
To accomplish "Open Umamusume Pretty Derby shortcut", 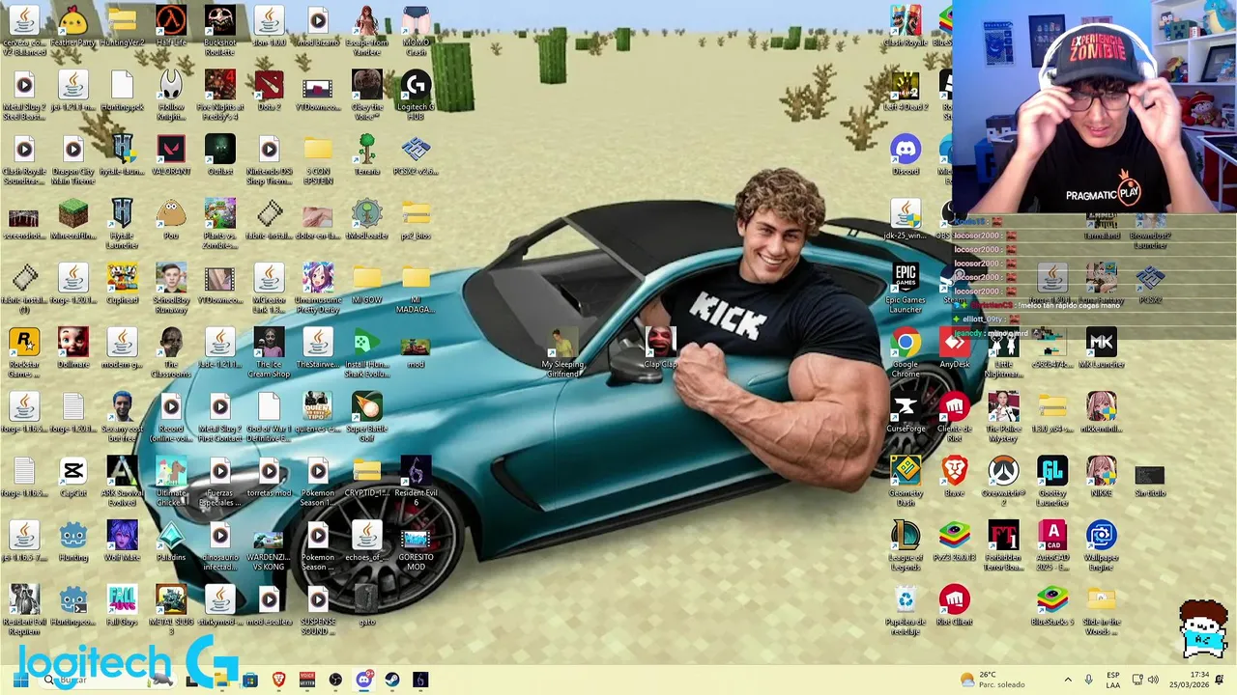I will pos(318,290).
